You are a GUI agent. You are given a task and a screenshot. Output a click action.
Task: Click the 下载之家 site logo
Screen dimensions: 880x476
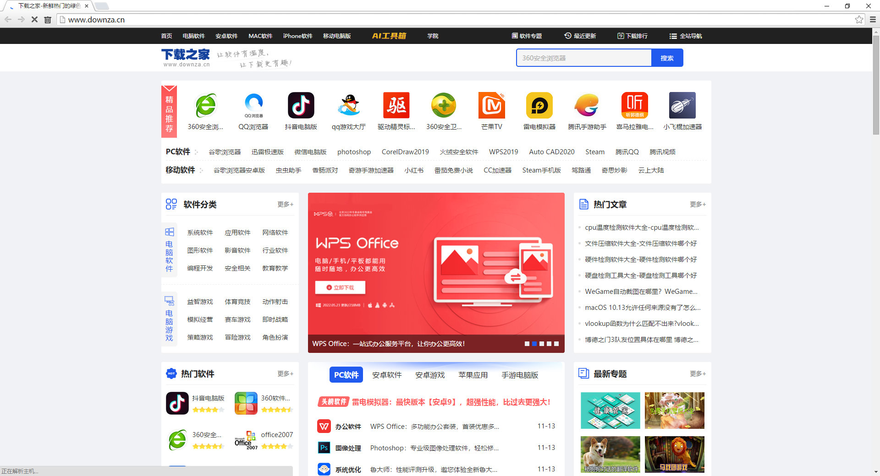click(186, 58)
